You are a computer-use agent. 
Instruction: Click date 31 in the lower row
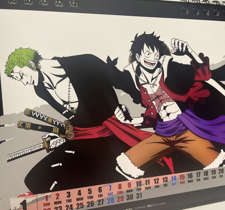tap(139, 196)
